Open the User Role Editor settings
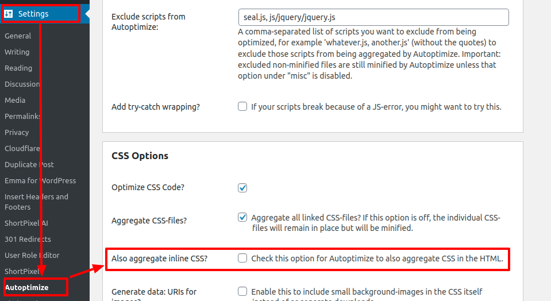551x301 pixels. coord(32,256)
